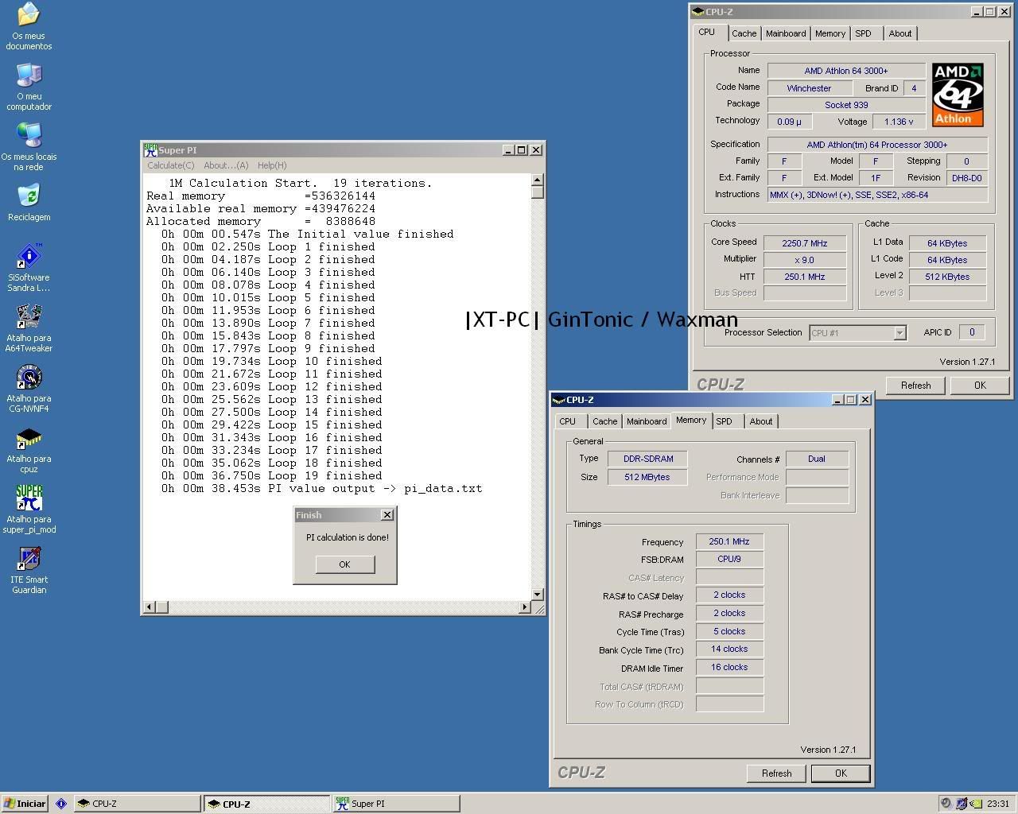The height and width of the screenshot is (814, 1018).
Task: Open Mainboard tab in memory CPU-Z window
Action: 647,421
